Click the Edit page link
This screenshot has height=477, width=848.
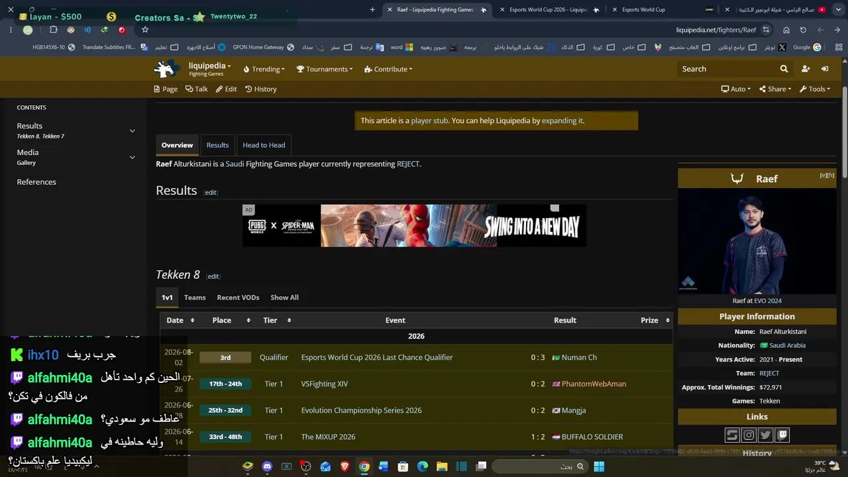(226, 89)
